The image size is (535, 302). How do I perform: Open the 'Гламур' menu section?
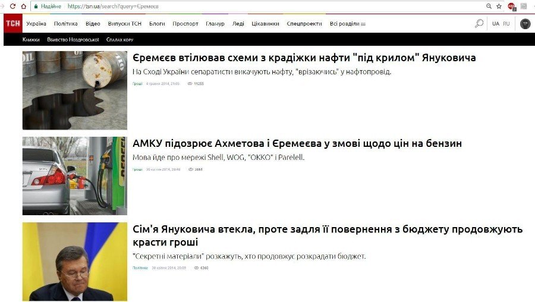(215, 24)
